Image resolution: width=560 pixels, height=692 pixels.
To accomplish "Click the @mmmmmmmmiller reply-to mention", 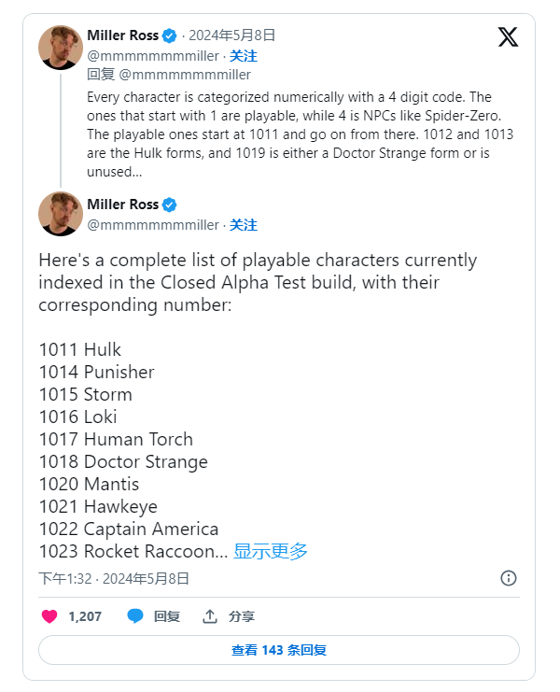I will coord(184,75).
